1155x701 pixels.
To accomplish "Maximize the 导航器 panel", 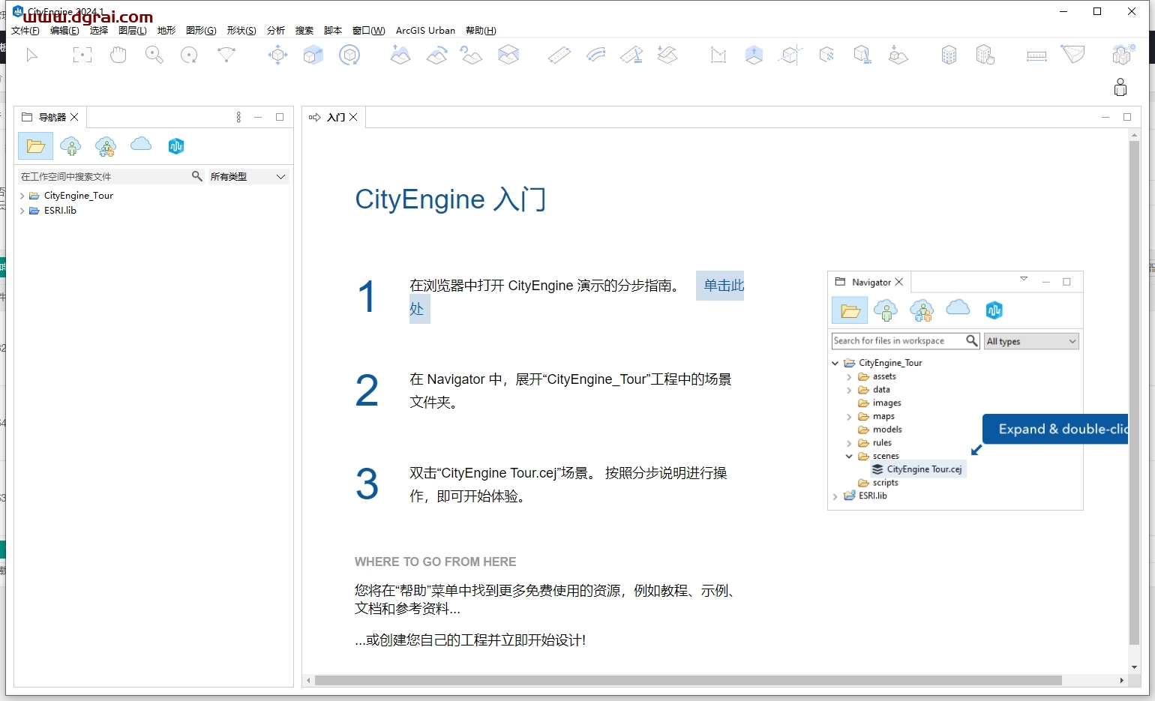I will pyautogui.click(x=280, y=117).
